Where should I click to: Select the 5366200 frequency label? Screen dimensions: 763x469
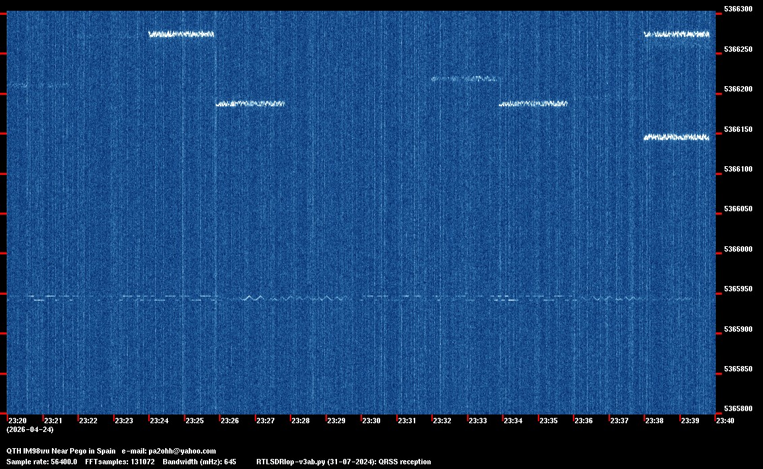coord(737,89)
